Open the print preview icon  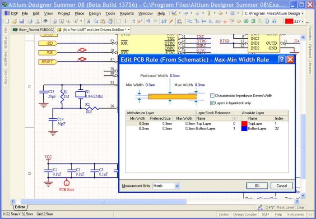(37, 21)
